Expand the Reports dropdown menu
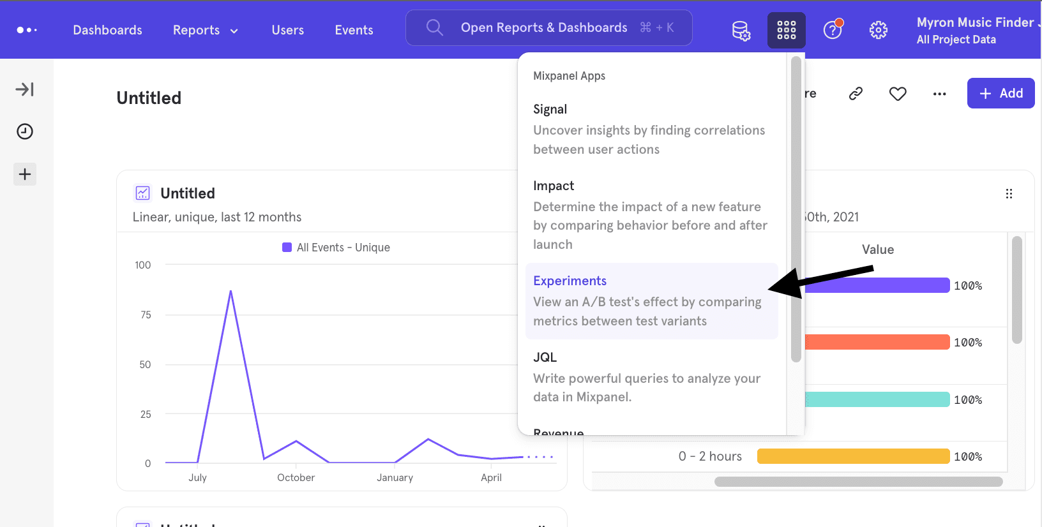Viewport: 1042px width, 527px height. point(205,30)
